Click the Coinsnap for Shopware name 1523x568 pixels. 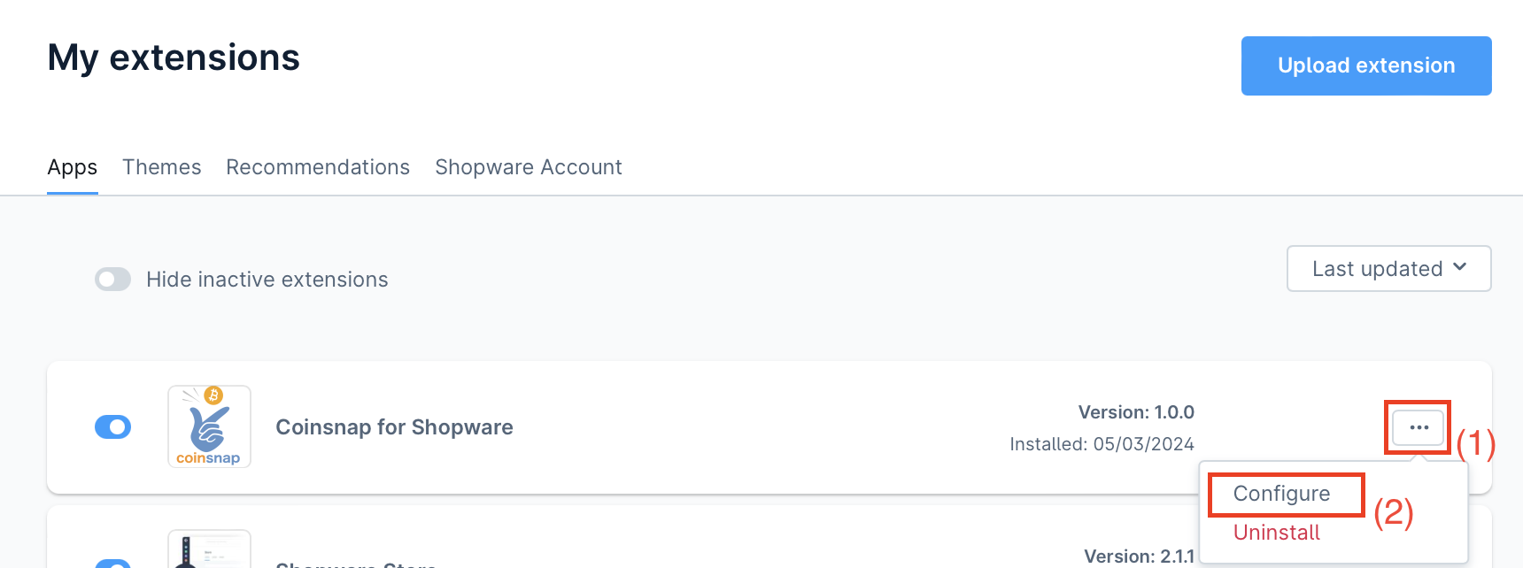click(x=394, y=427)
